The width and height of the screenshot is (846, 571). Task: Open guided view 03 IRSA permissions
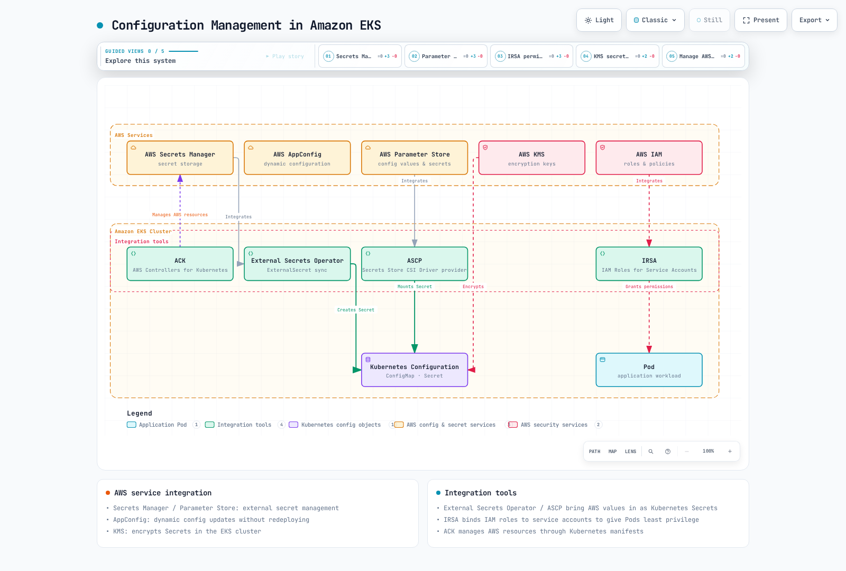coord(531,56)
